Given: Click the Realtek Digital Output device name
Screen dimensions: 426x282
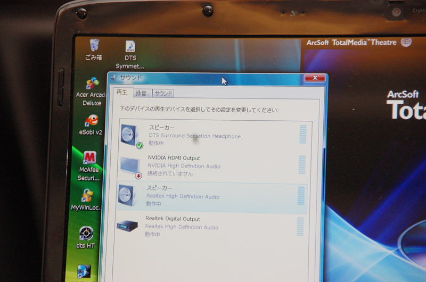Looking at the screenshot, I should coord(173,219).
